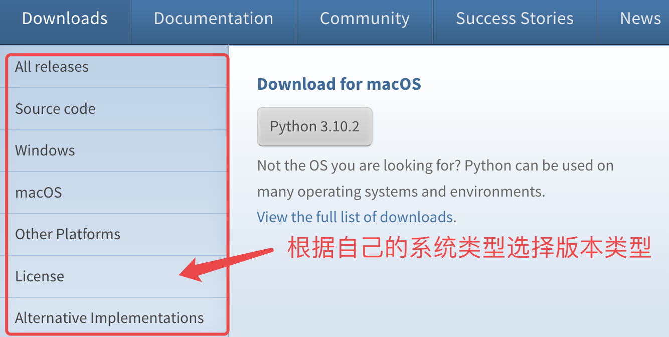This screenshot has height=337, width=669.
Task: Click the many operating systems and environments text
Action: pos(401,192)
